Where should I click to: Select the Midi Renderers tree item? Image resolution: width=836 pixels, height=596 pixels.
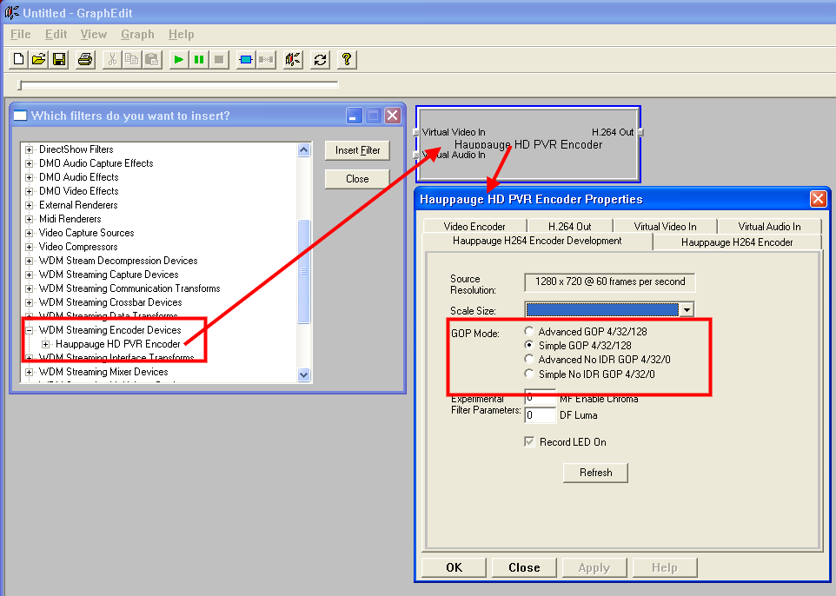pyautogui.click(x=70, y=219)
